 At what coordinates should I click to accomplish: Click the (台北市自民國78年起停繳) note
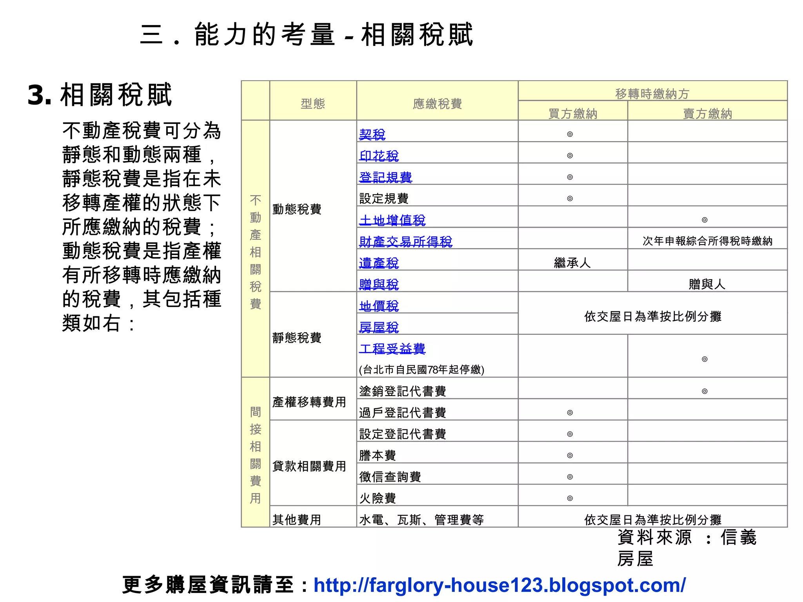click(x=421, y=370)
